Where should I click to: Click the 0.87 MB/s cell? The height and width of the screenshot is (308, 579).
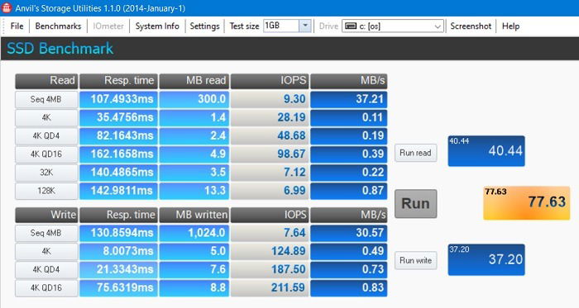(x=349, y=191)
